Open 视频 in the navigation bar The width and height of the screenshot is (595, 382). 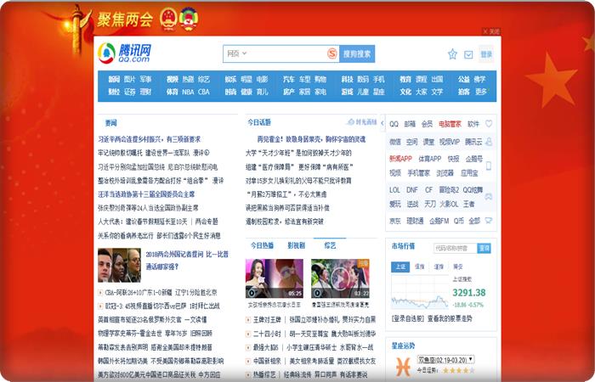173,79
